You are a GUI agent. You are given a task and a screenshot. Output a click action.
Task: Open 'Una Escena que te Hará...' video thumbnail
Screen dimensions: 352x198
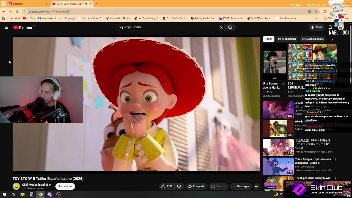pyautogui.click(x=275, y=62)
